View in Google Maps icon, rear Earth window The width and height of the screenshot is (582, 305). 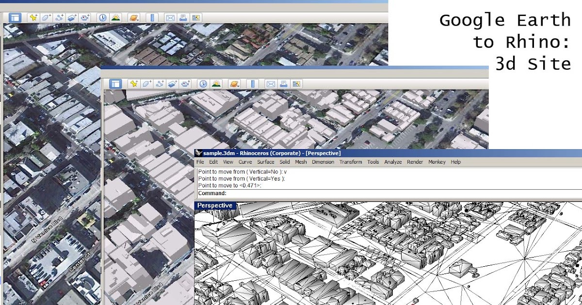[x=195, y=18]
